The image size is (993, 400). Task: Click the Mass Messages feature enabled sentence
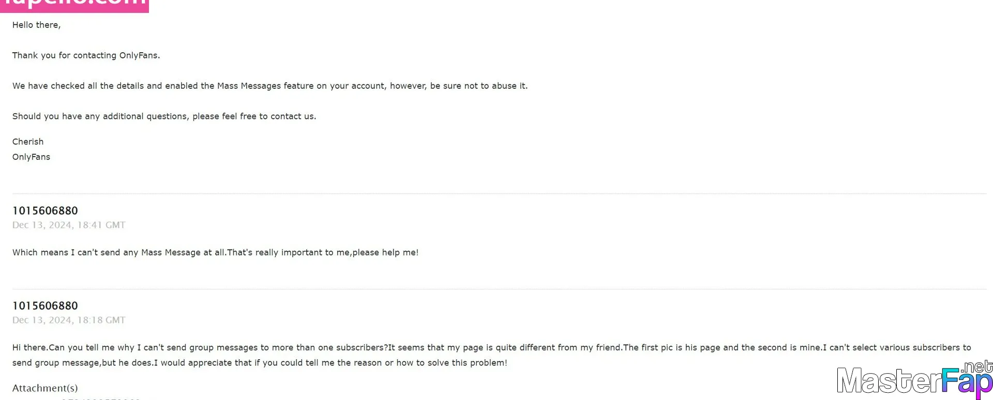[x=270, y=86]
